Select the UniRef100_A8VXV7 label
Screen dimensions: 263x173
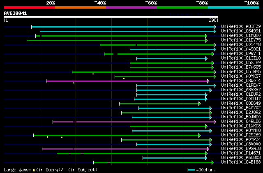(x=241, y=90)
